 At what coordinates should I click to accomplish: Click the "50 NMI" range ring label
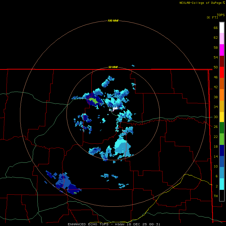113,67
